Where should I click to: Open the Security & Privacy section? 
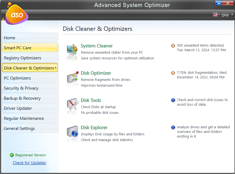30,88
